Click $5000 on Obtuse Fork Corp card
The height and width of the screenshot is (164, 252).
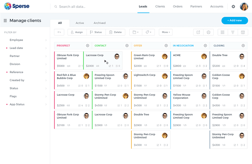[61, 66]
